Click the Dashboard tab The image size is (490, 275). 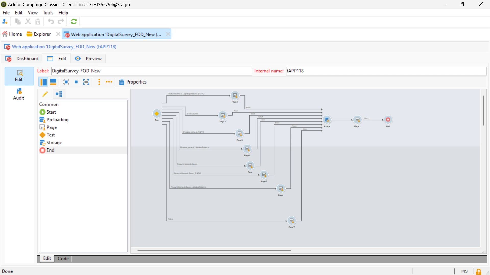[22, 59]
